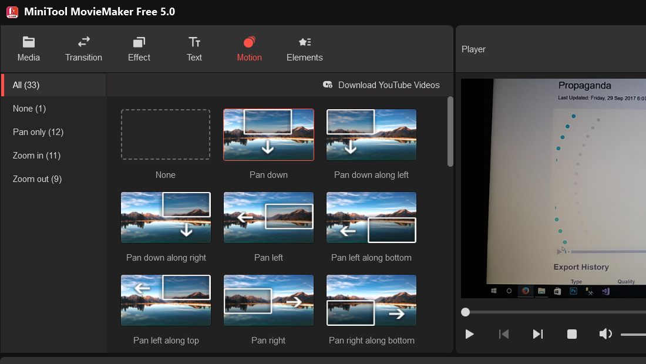Skip to next frame in player

tap(537, 334)
